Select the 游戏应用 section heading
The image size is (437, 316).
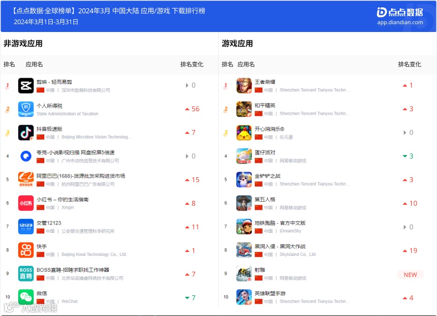point(237,44)
